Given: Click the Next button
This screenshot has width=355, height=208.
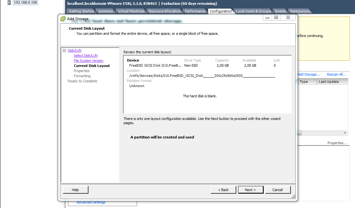Looking at the screenshot, I should point(251,190).
